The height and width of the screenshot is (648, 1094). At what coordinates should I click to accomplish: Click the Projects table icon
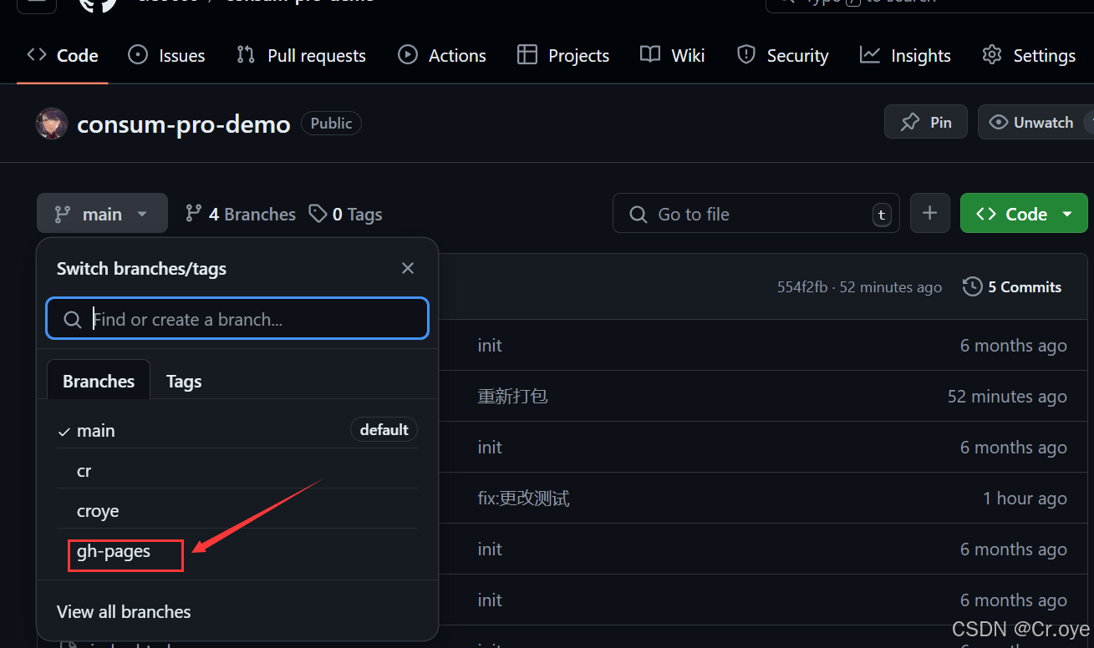coord(527,55)
